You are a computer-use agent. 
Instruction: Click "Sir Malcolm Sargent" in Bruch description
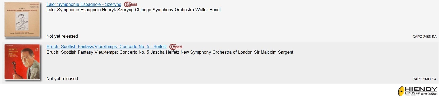click(x=273, y=52)
